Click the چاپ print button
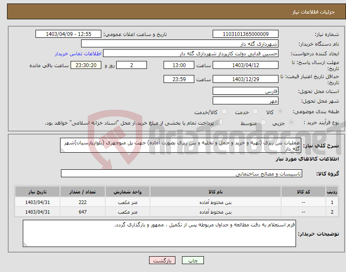 (x=193, y=260)
